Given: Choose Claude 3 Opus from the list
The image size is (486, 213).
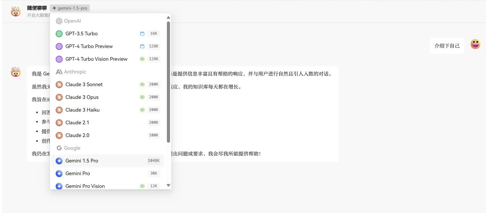Looking at the screenshot, I should (x=108, y=97).
